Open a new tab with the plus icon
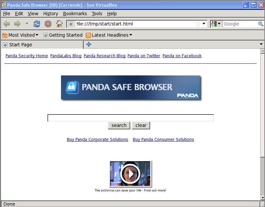Screen dimensions: 265x207 point(89,44)
